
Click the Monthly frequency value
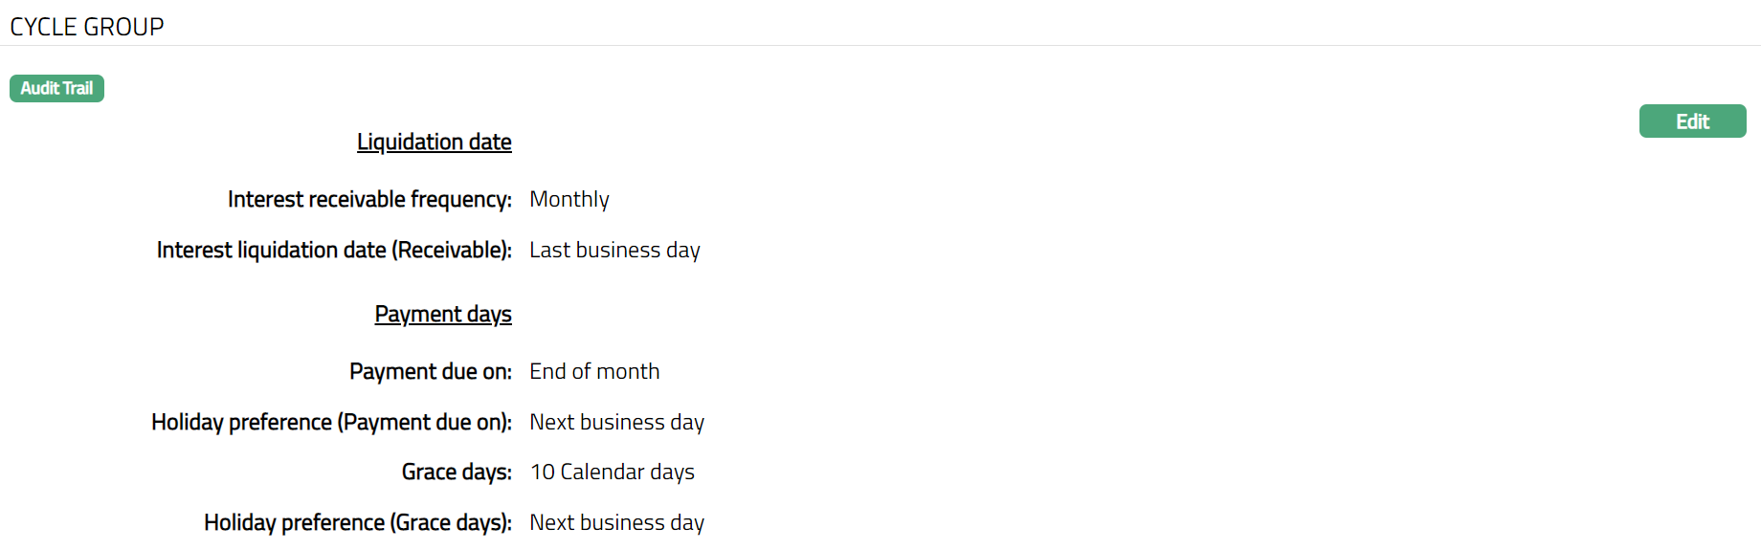568,200
